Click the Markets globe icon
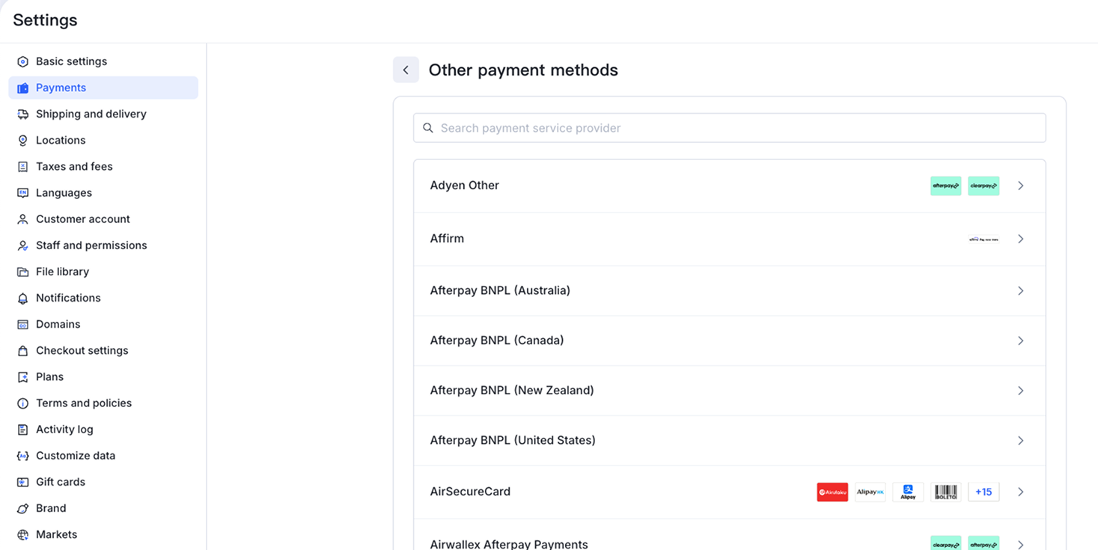This screenshot has height=550, width=1098. point(22,535)
